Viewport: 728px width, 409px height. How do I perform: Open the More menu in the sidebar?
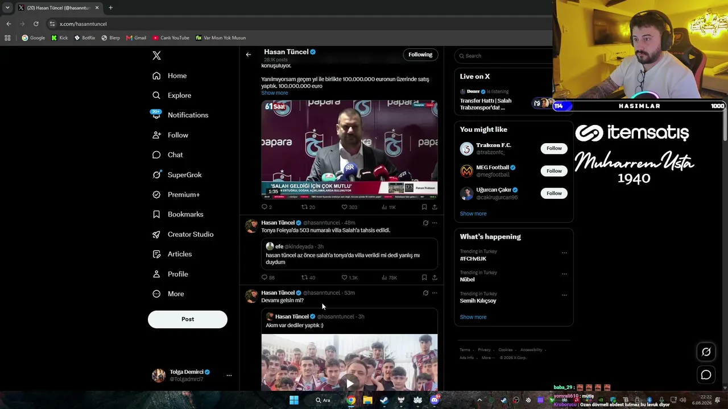click(168, 294)
